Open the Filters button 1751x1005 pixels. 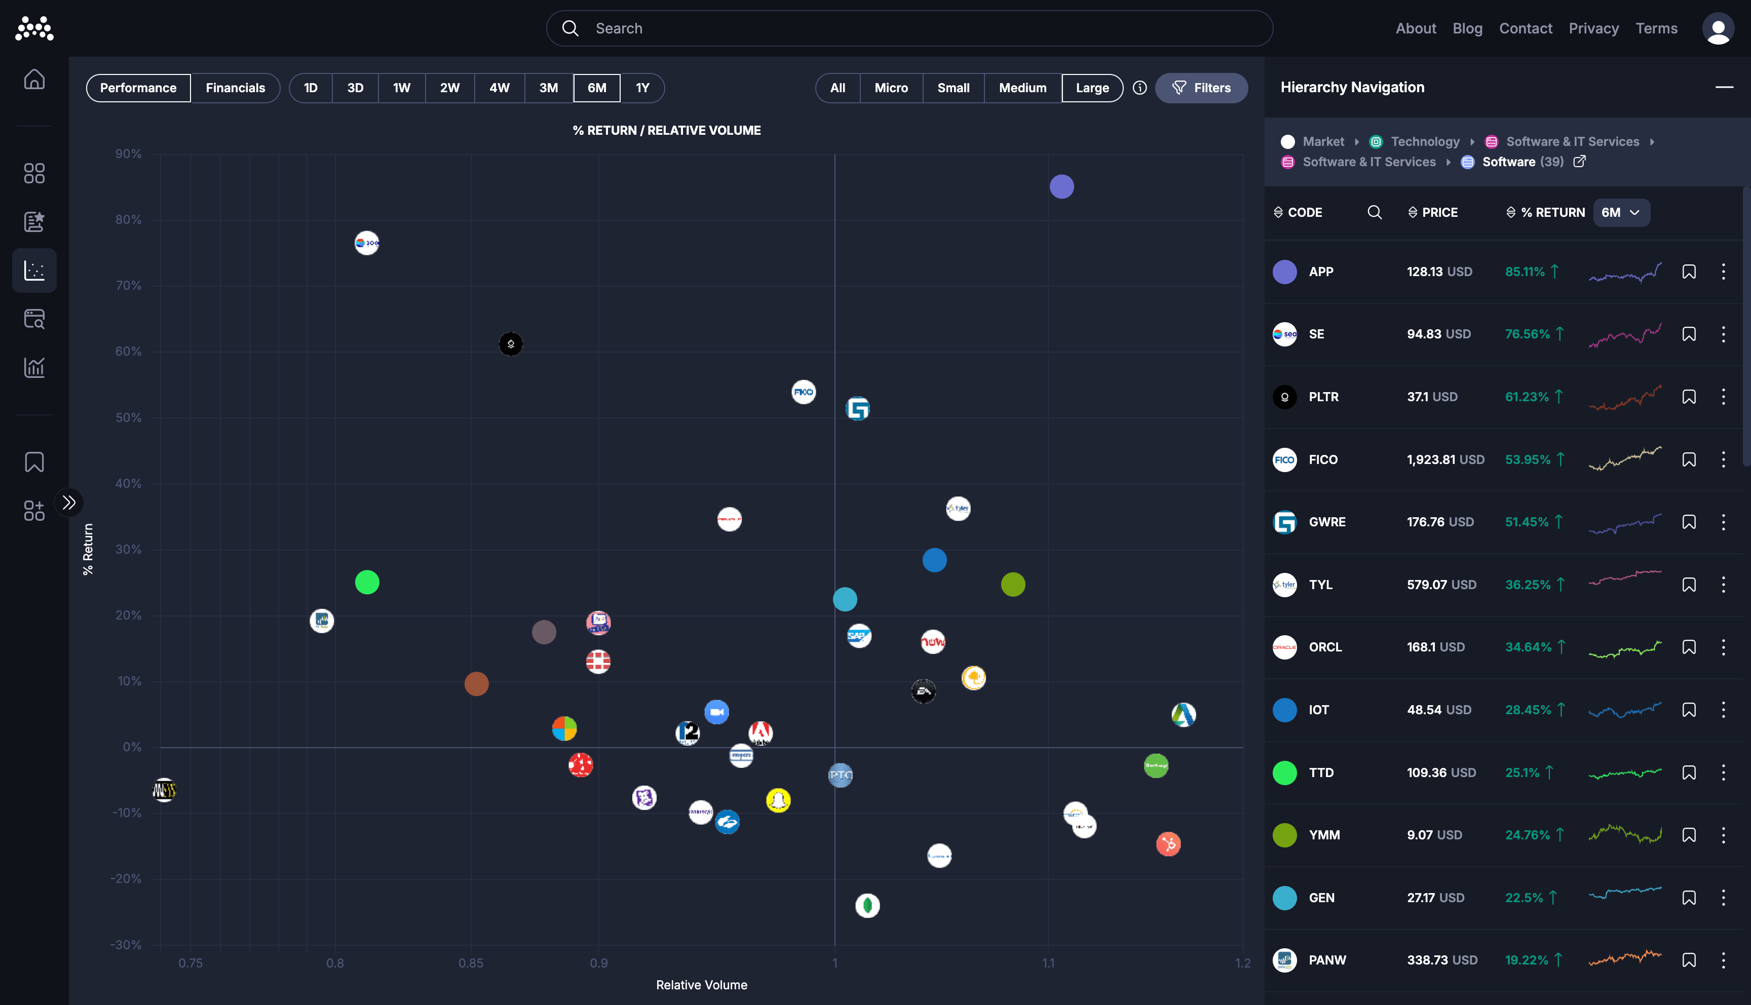[1201, 88]
